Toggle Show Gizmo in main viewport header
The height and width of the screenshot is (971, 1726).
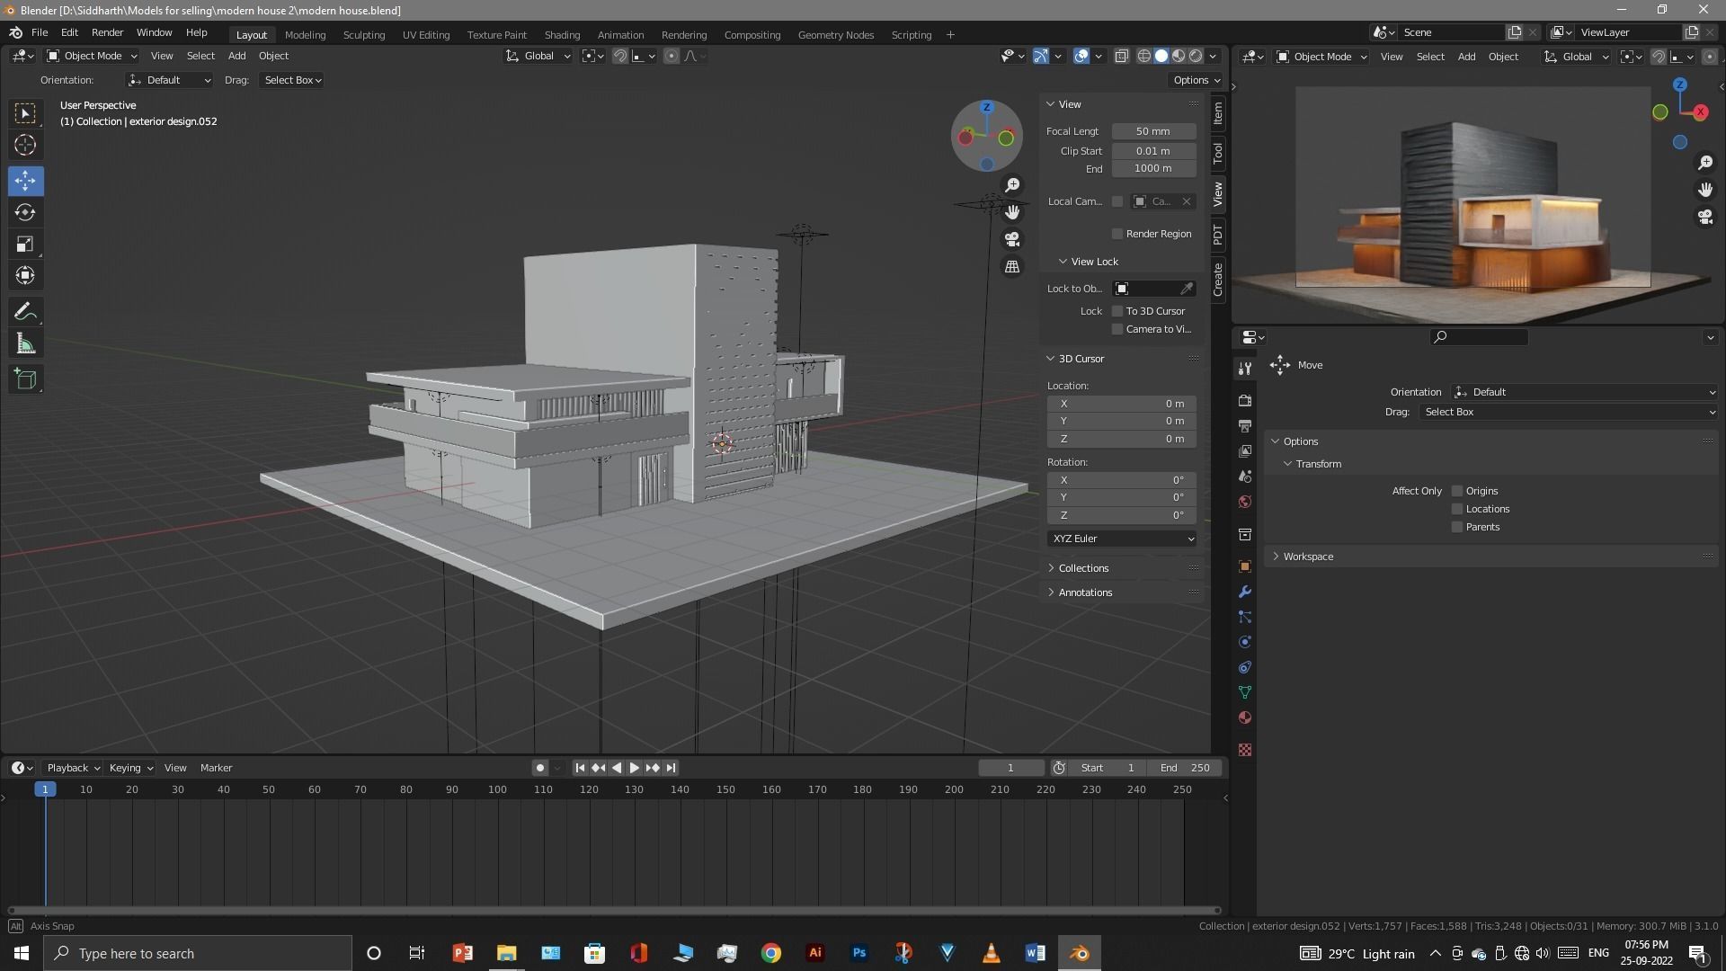1041,56
